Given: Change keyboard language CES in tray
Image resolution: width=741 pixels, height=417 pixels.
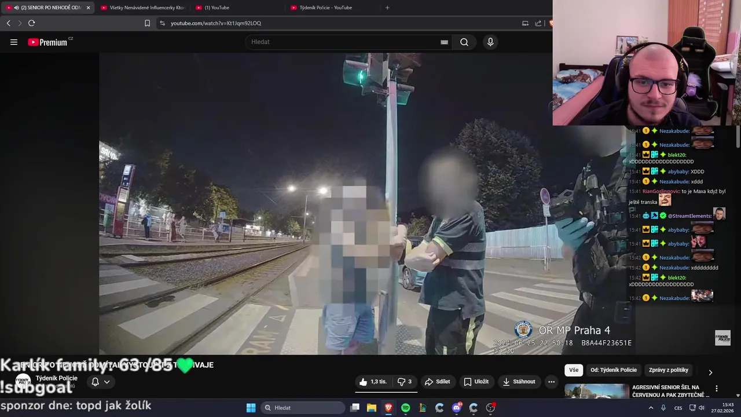Looking at the screenshot, I should click(x=678, y=408).
